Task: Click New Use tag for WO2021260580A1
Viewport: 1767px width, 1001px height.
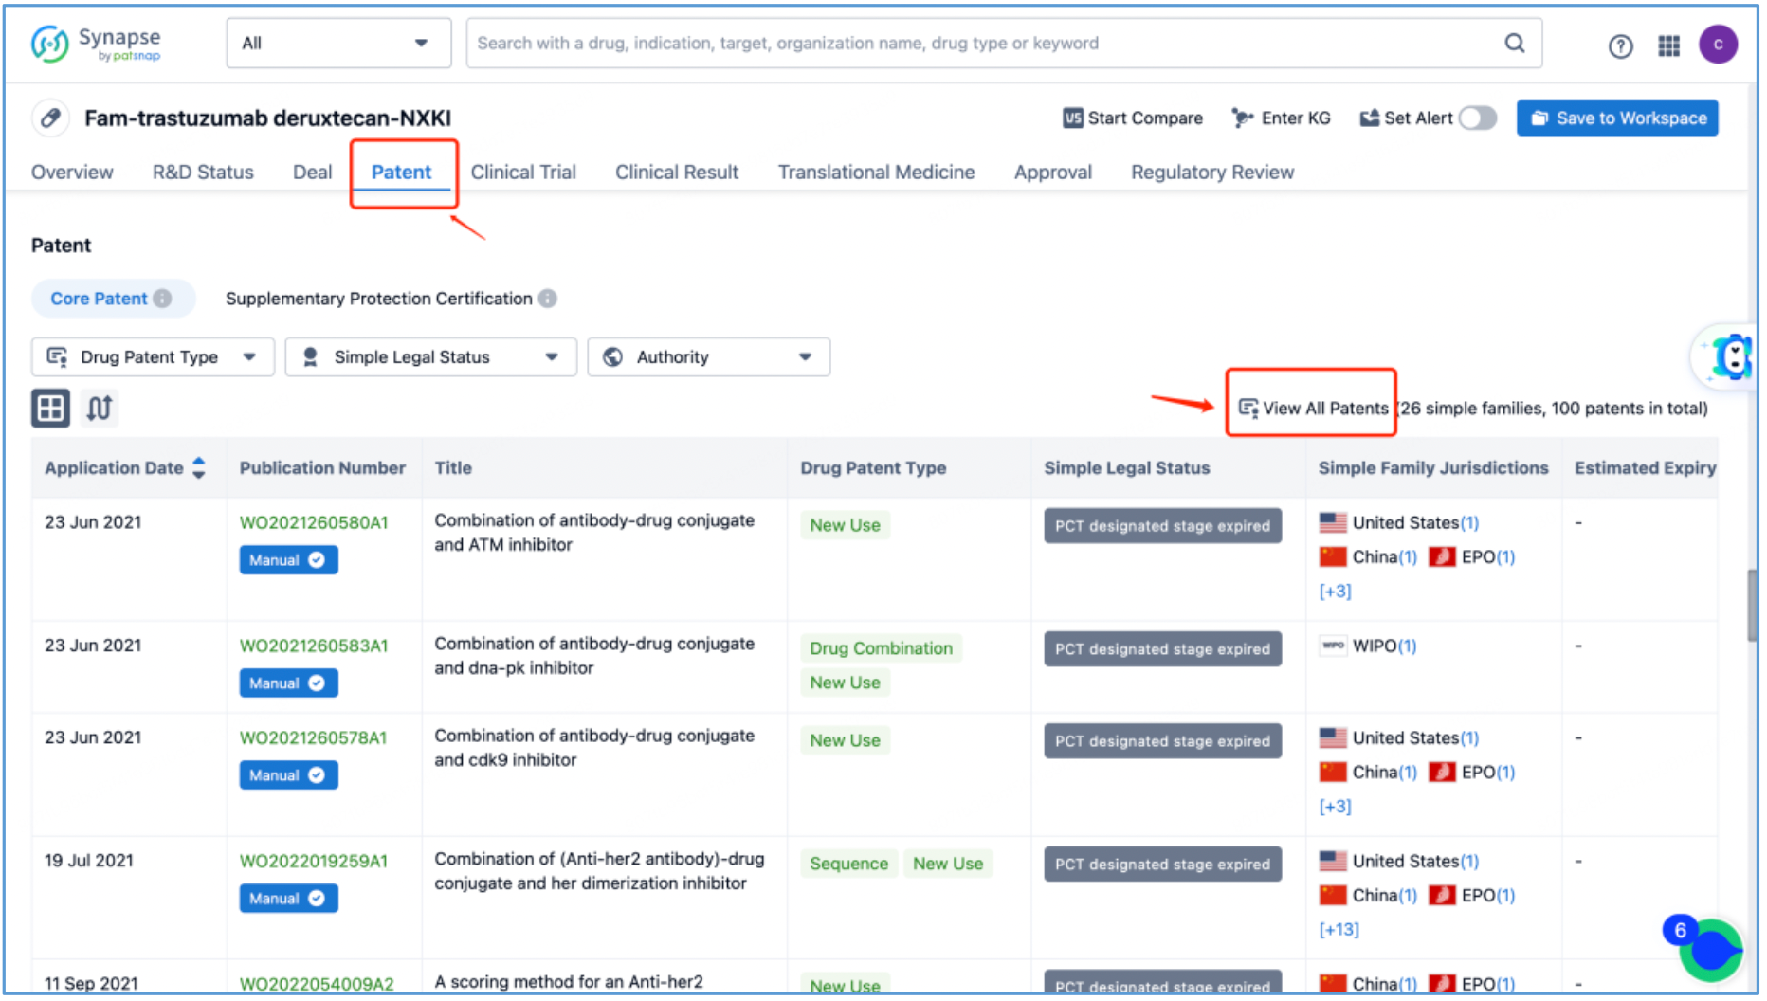Action: click(845, 526)
